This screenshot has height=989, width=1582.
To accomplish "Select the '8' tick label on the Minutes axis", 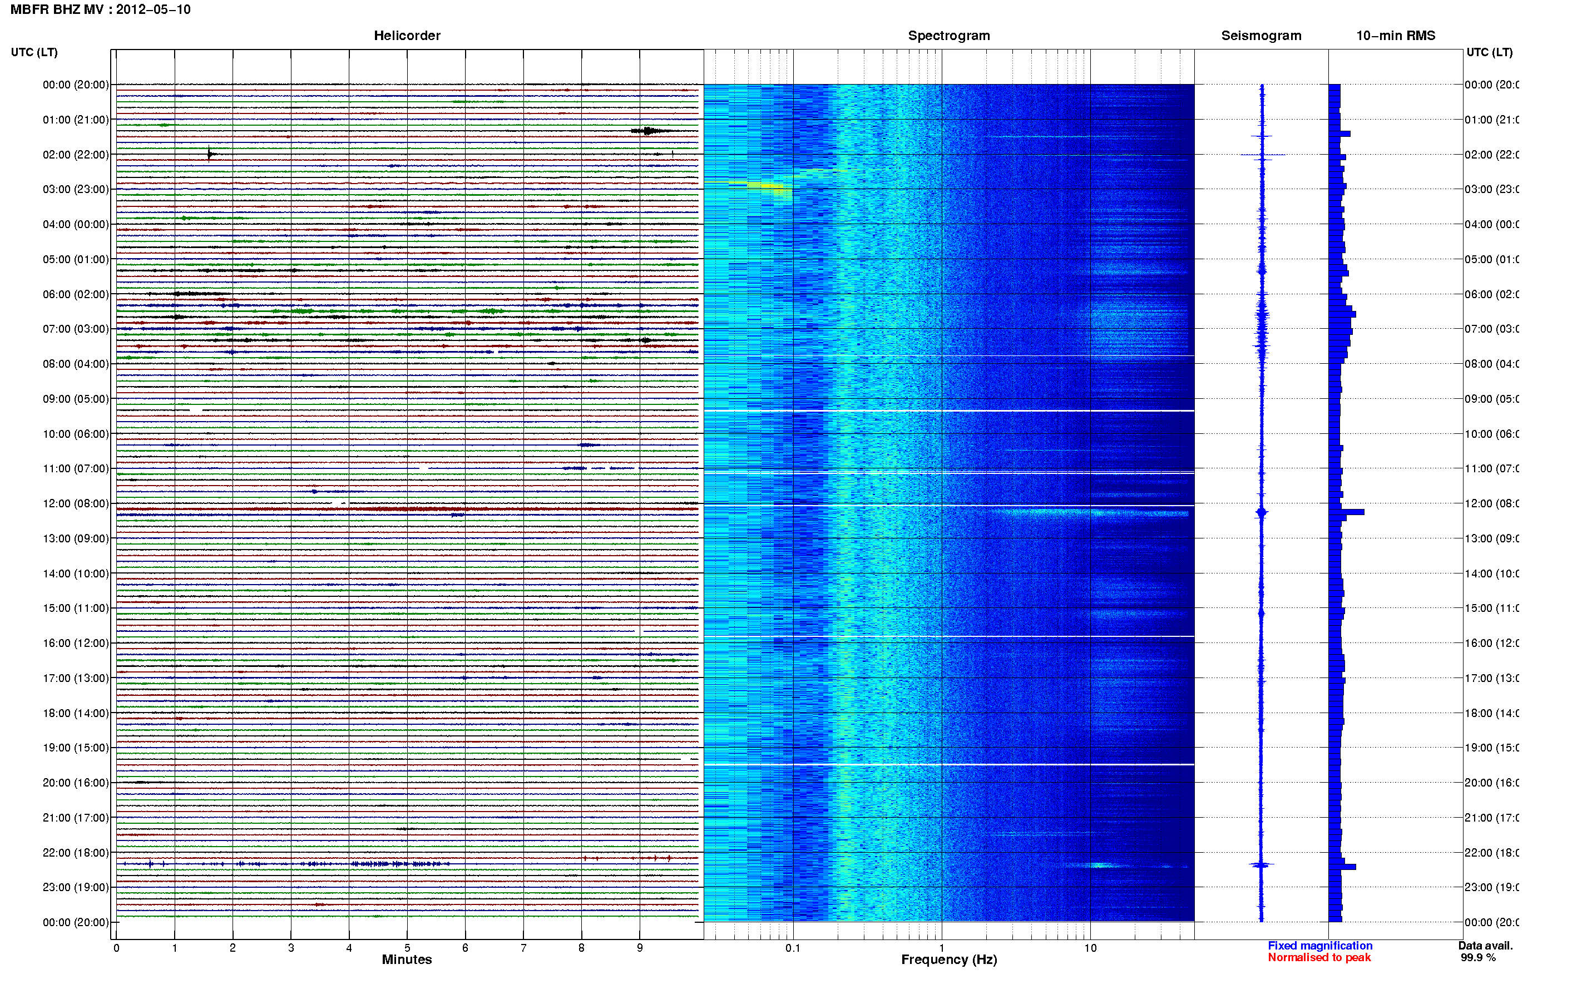I will click(x=581, y=948).
